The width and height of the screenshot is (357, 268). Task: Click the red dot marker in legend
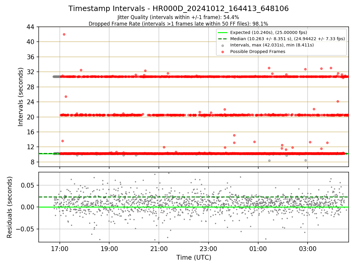click(x=223, y=52)
